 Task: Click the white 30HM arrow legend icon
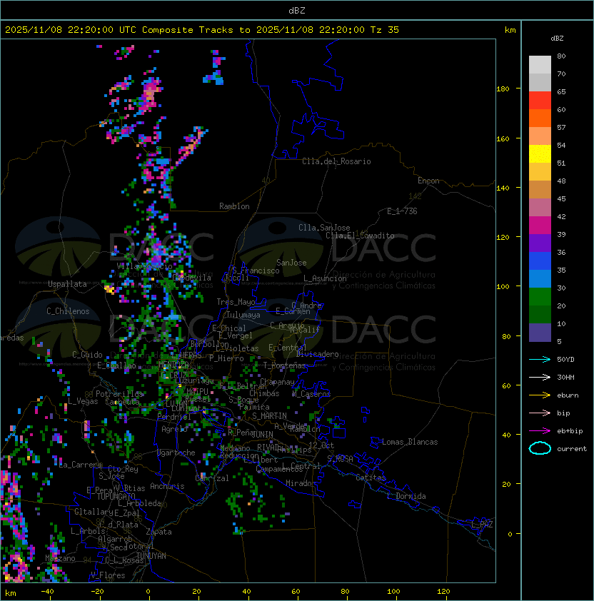540,378
